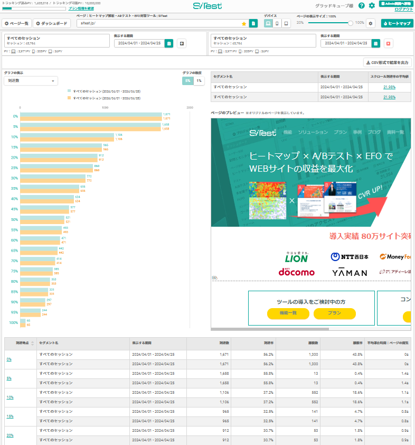This screenshot has width=415, height=445.
Task: Set graph granularity to 5%
Action: coord(187,81)
